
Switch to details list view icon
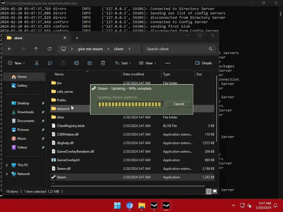pos(209,192)
